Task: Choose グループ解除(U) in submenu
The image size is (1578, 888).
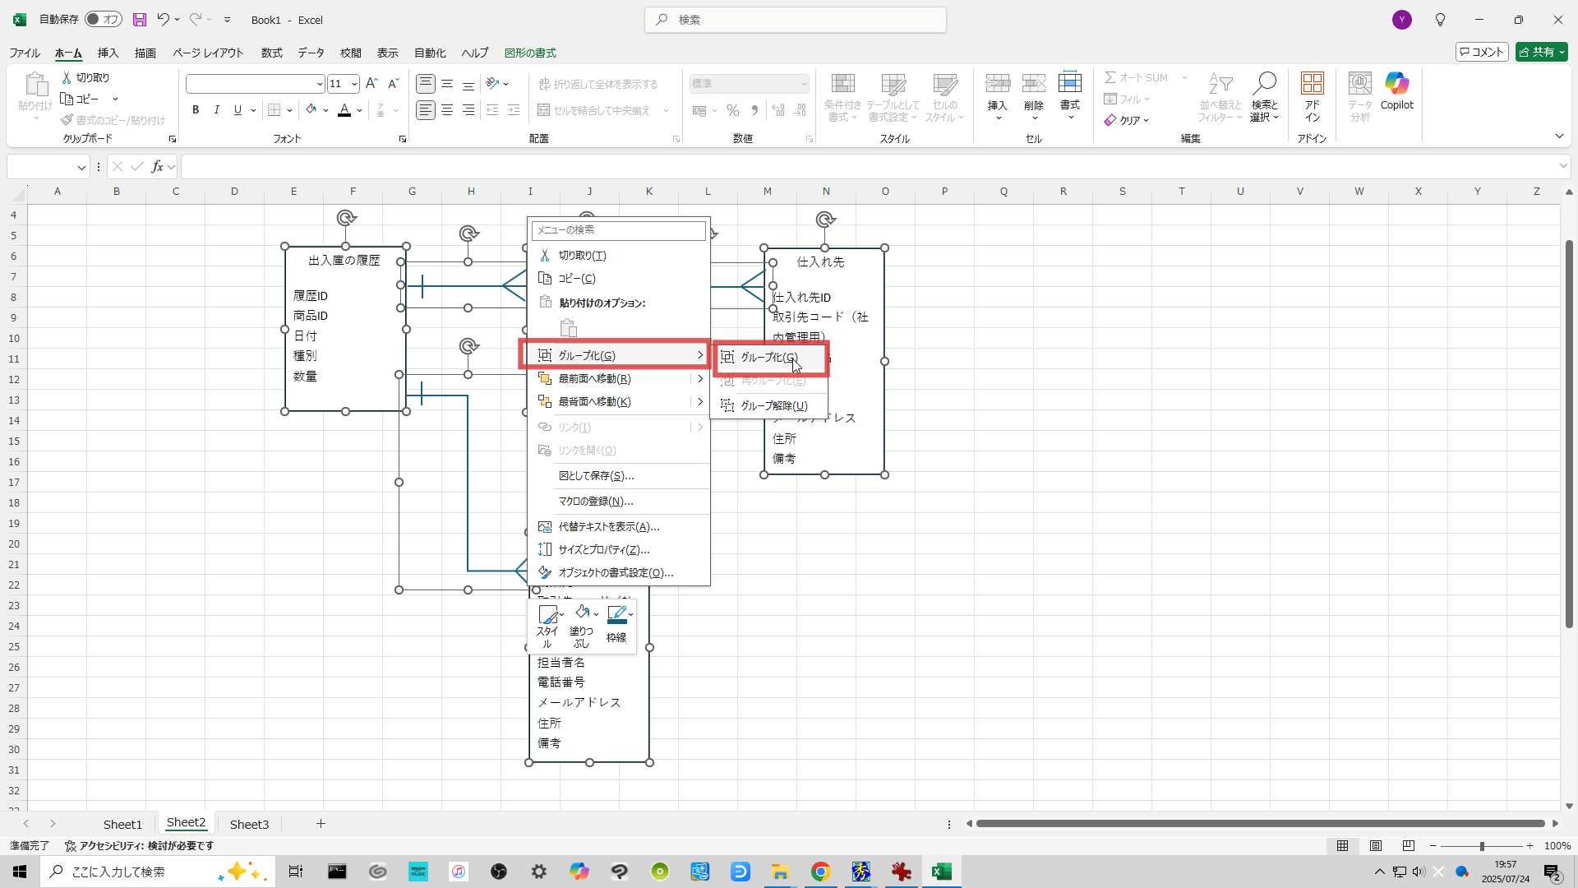Action: click(x=770, y=406)
